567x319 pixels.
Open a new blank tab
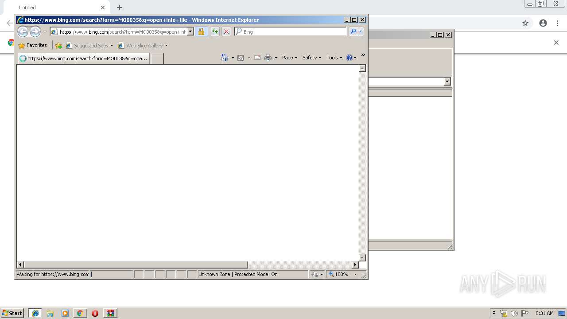click(157, 58)
